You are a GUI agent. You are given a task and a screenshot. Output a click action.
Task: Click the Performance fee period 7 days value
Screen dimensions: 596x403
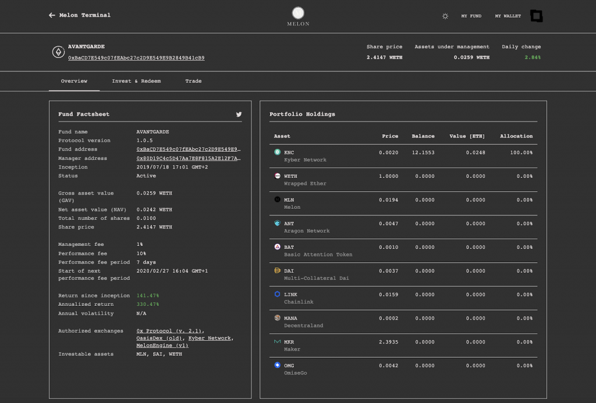click(146, 262)
